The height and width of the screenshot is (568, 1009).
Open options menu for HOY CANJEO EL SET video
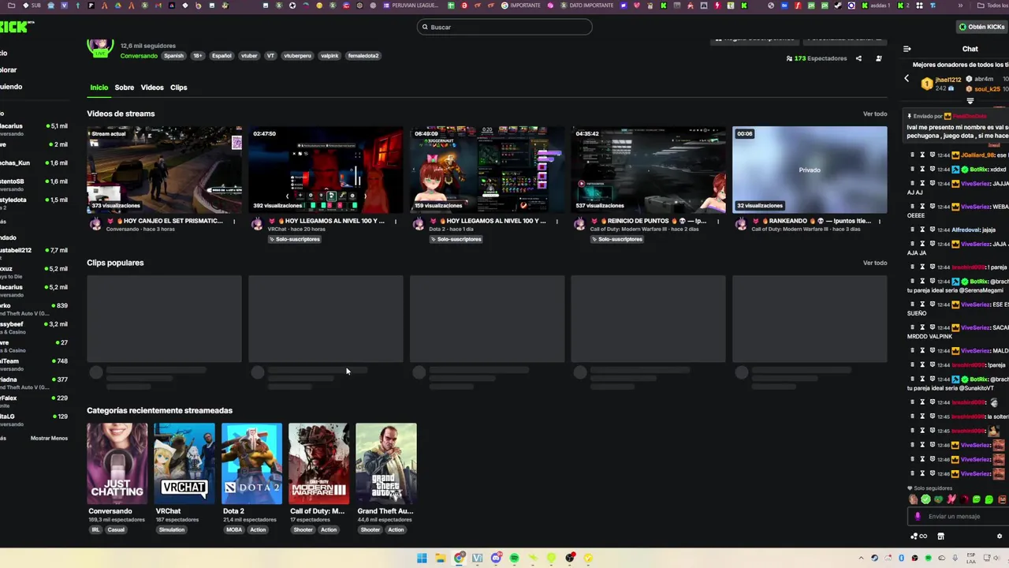tap(234, 222)
